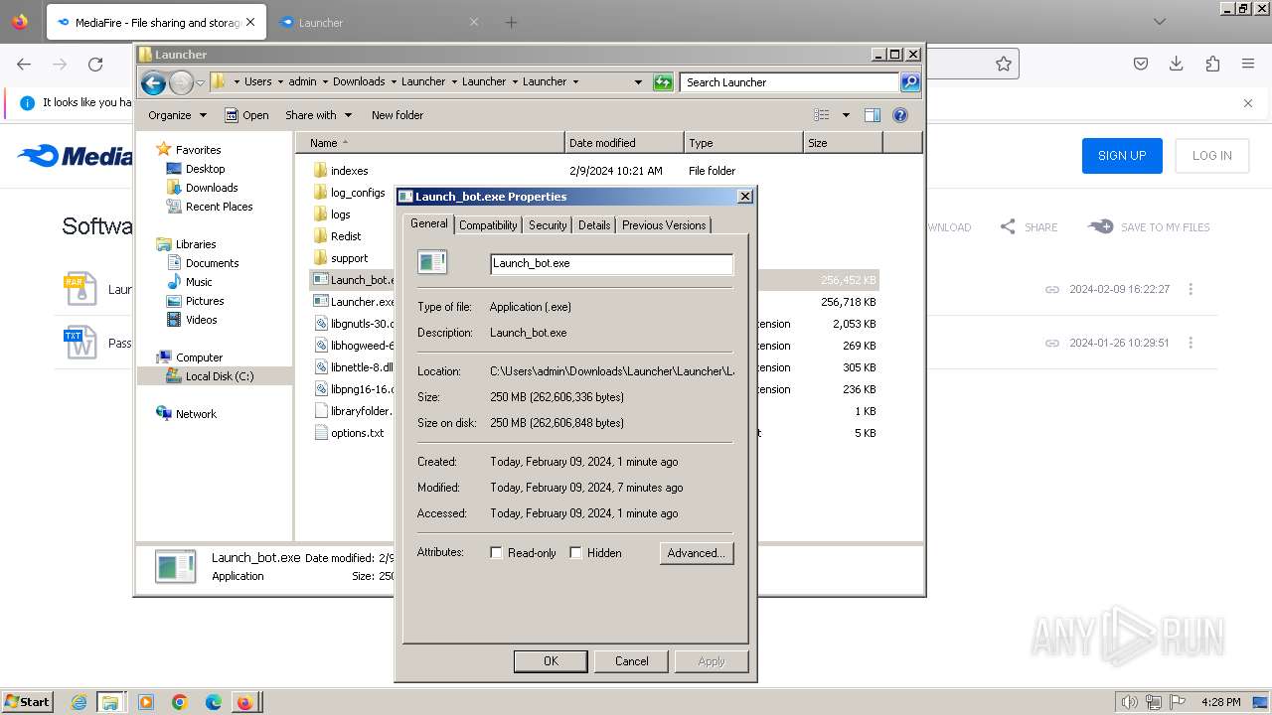Click MediaFire SIGN UP button
The height and width of the screenshot is (715, 1272).
coord(1122,156)
